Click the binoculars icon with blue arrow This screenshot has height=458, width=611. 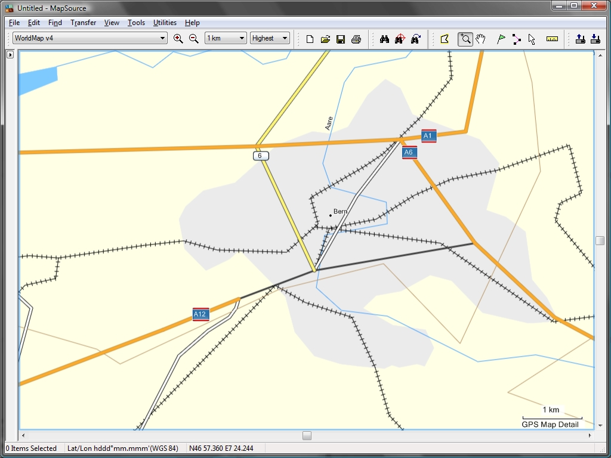click(x=415, y=39)
